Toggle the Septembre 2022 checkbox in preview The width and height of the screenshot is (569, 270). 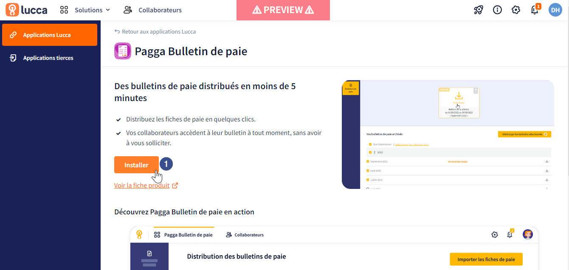[368, 161]
